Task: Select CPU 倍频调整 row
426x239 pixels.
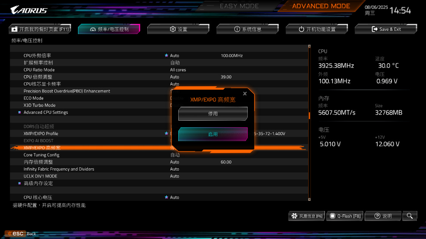Action: pyautogui.click(x=159, y=77)
